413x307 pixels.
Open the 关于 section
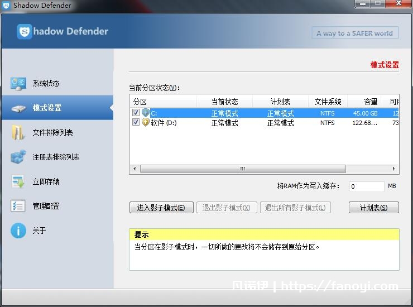57,231
